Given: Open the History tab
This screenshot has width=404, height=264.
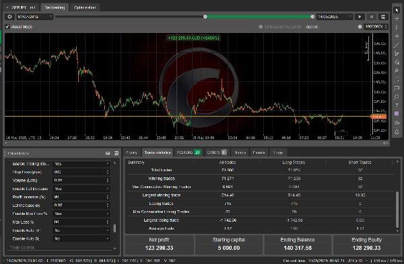Looking at the screenshot, I should tap(240, 152).
